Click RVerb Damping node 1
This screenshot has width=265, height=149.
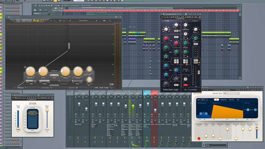201,113
